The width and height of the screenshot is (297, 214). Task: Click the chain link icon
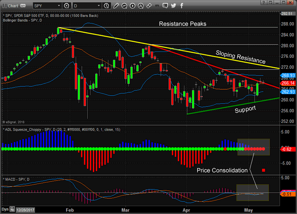[149, 6]
